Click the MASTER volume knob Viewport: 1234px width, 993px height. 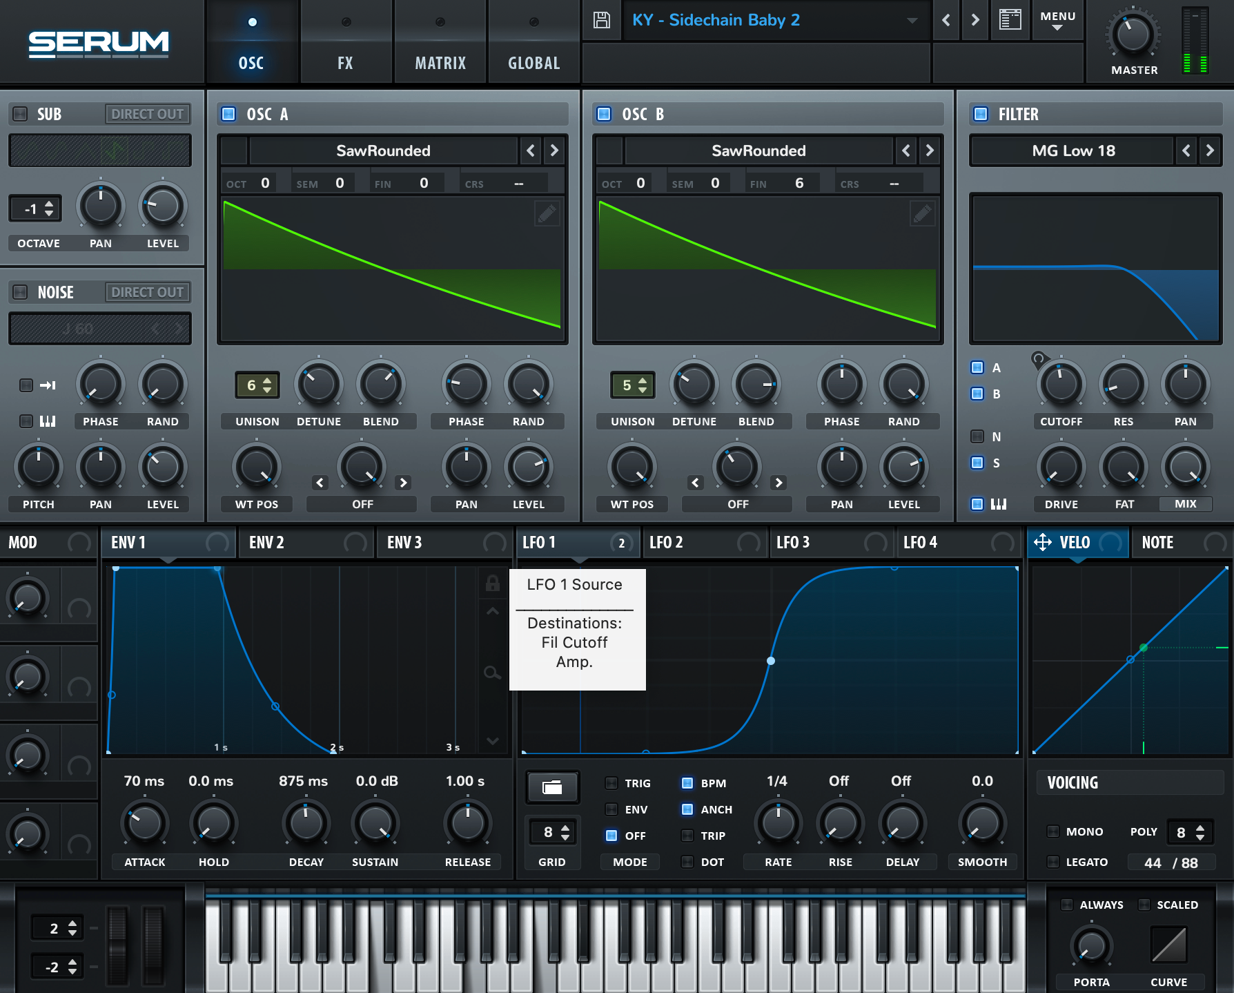pos(1133,33)
